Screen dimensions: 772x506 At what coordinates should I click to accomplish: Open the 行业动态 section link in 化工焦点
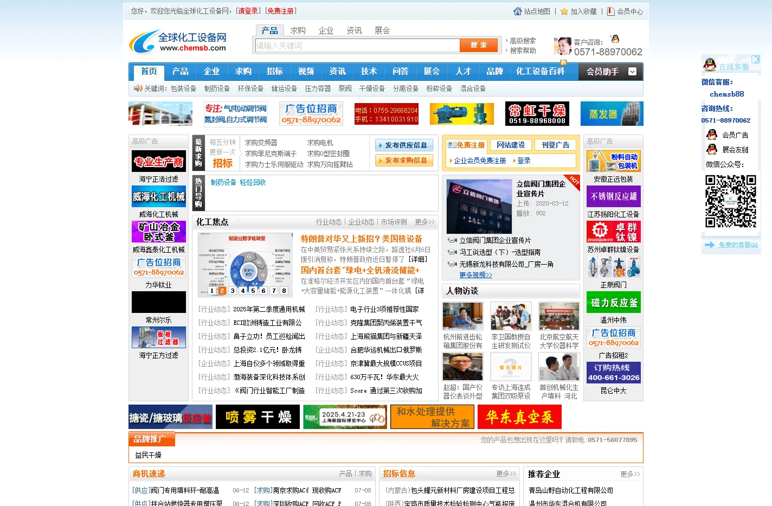[x=329, y=222]
